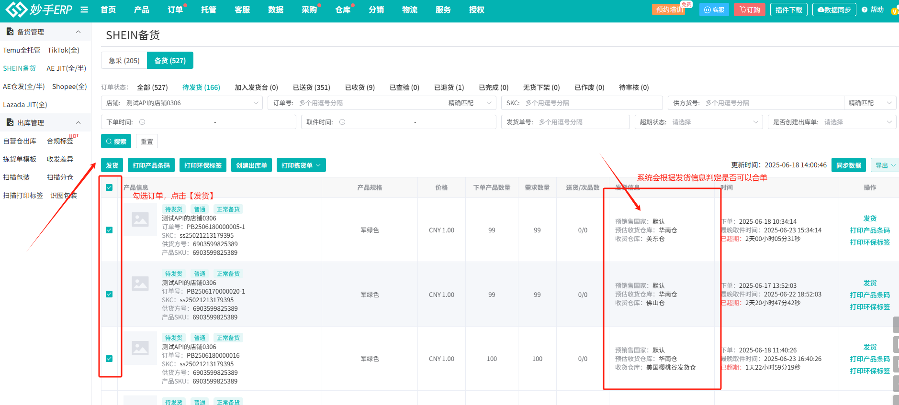Click the 插件下载 button
This screenshot has width=899, height=405.
pyautogui.click(x=789, y=10)
